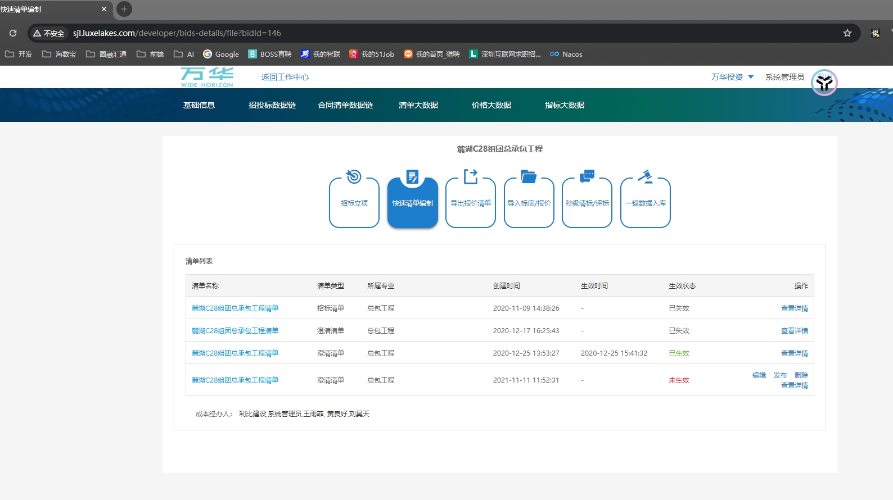Go to 价格大数据 menu
The width and height of the screenshot is (893, 500).
[x=491, y=105]
